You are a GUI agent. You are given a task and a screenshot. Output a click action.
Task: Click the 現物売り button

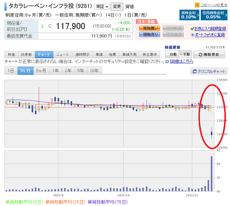tap(150, 35)
